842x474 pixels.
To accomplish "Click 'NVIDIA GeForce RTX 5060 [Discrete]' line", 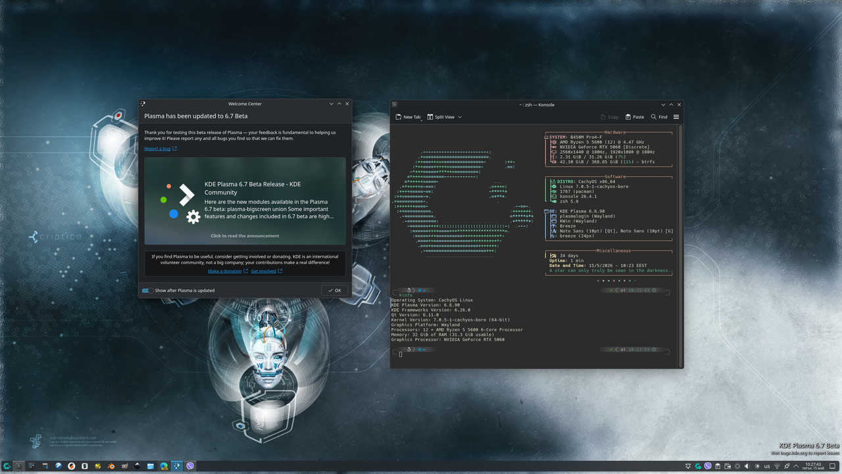I will point(605,147).
